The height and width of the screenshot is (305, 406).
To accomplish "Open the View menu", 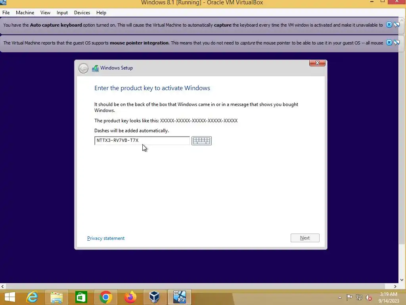I will tap(45, 12).
